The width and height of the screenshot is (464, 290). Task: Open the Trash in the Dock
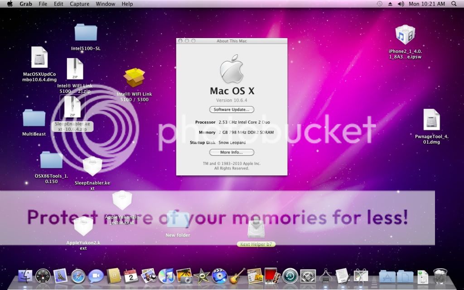click(440, 275)
